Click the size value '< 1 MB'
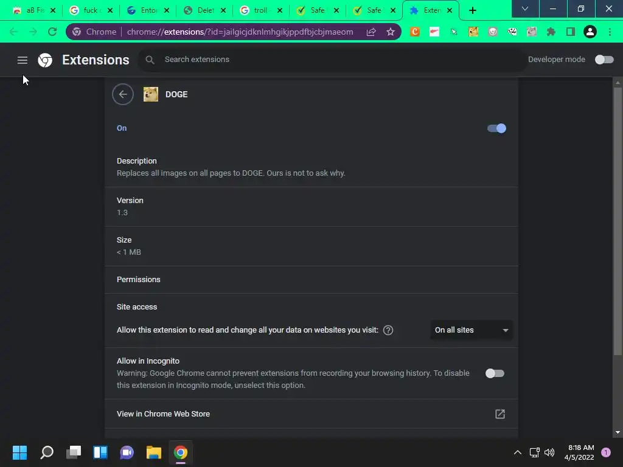The height and width of the screenshot is (467, 623). tap(129, 252)
